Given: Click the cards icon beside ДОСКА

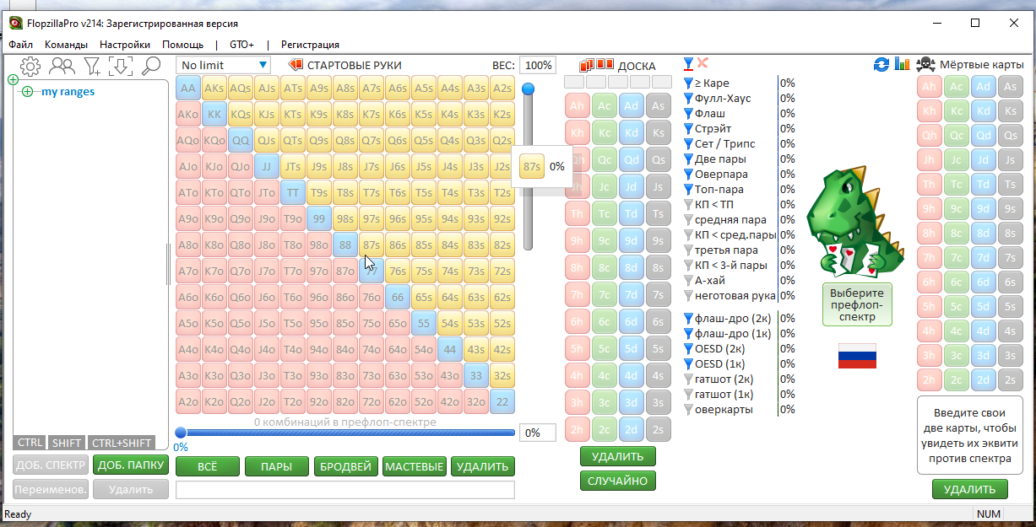Looking at the screenshot, I should pyautogui.click(x=596, y=65).
